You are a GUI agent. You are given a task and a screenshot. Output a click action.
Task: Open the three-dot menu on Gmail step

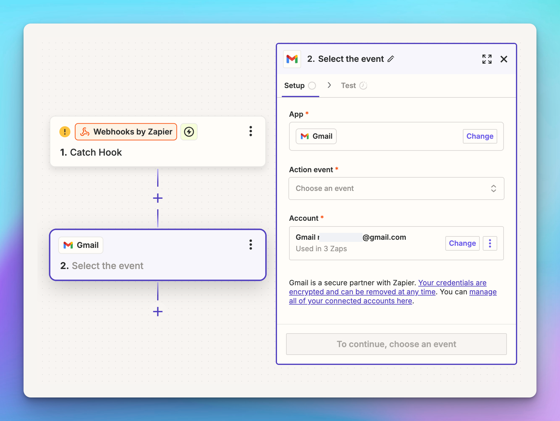250,245
